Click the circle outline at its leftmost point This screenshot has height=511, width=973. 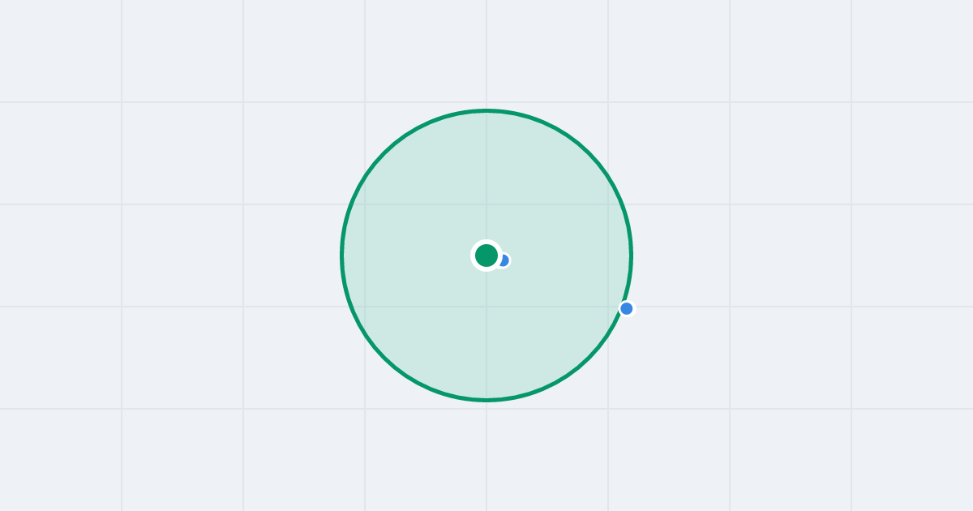[341, 255]
